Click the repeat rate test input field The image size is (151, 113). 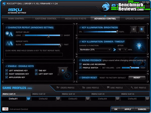34,55
